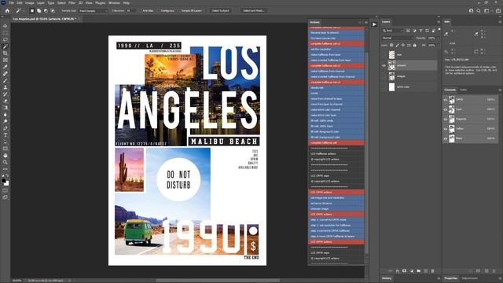Select the Zoom tool
The image size is (503, 283).
point(6,163)
